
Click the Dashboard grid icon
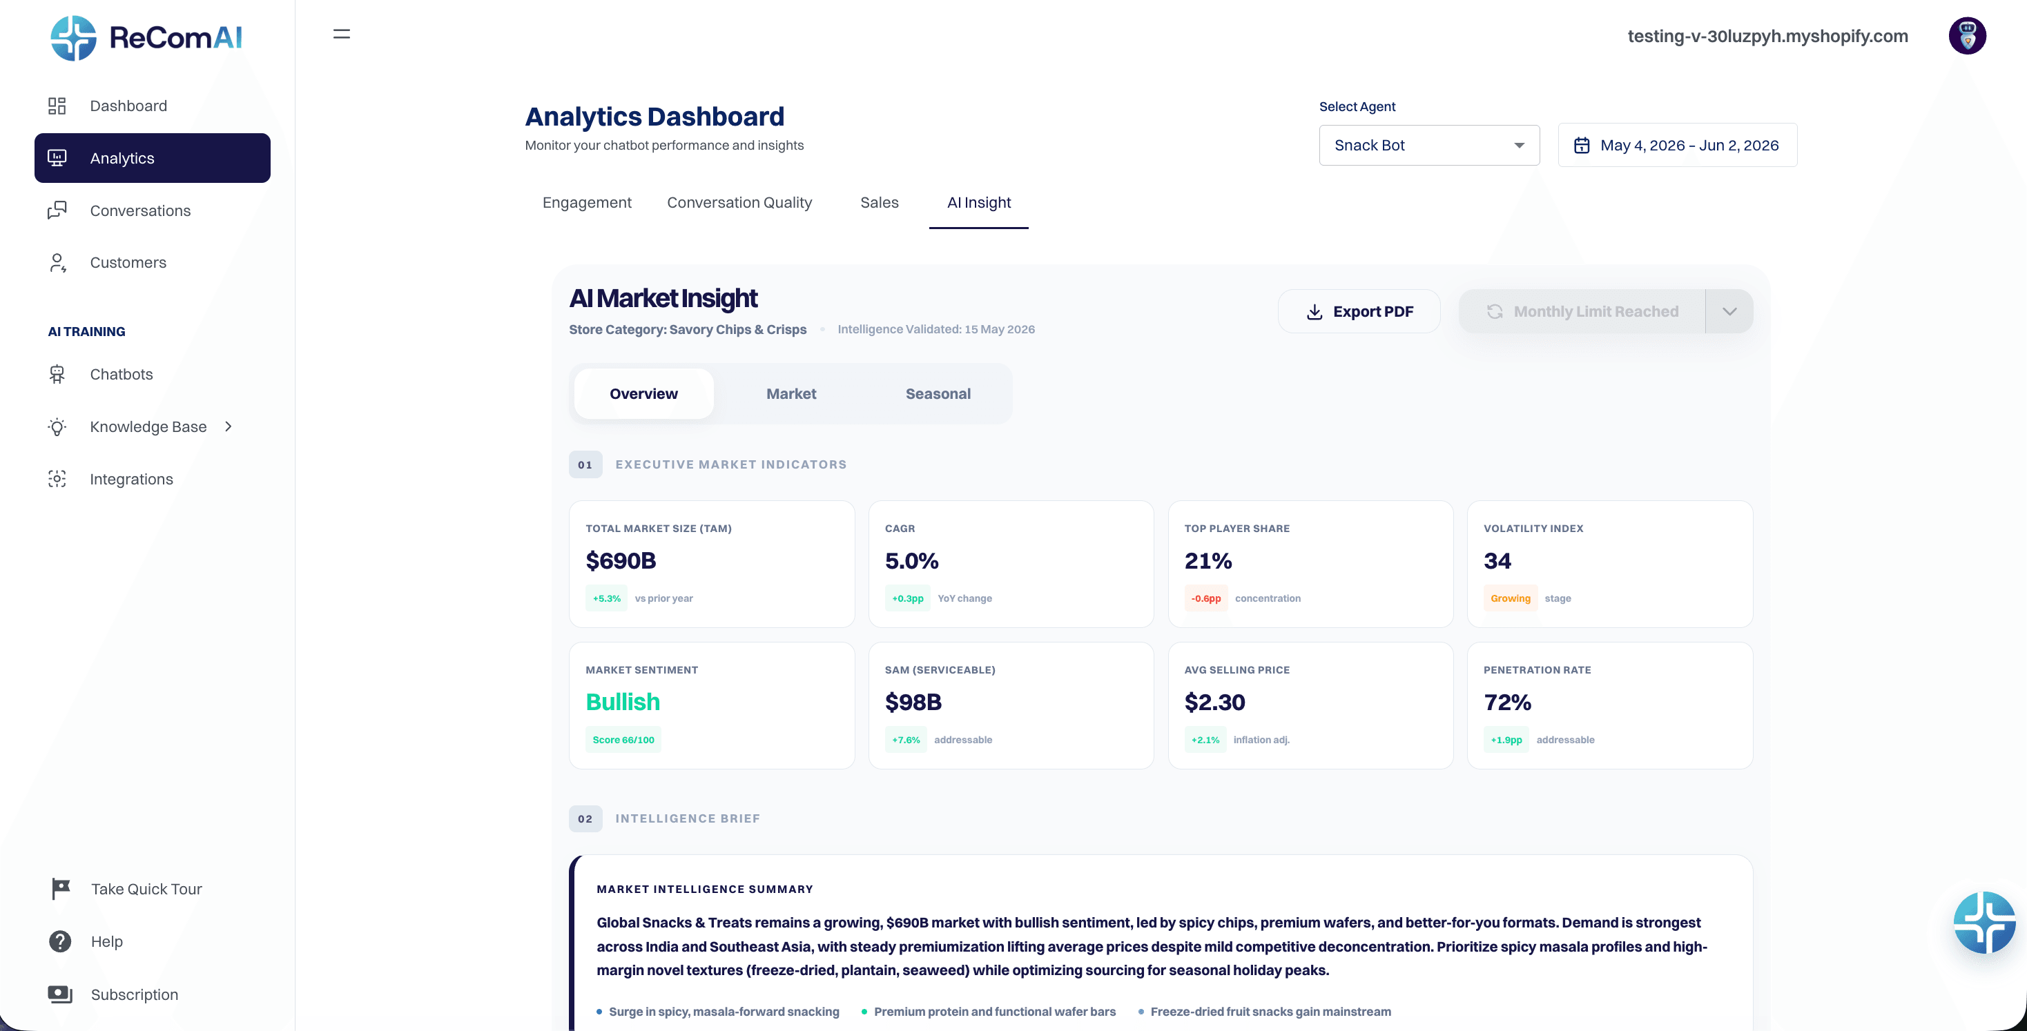(x=57, y=106)
